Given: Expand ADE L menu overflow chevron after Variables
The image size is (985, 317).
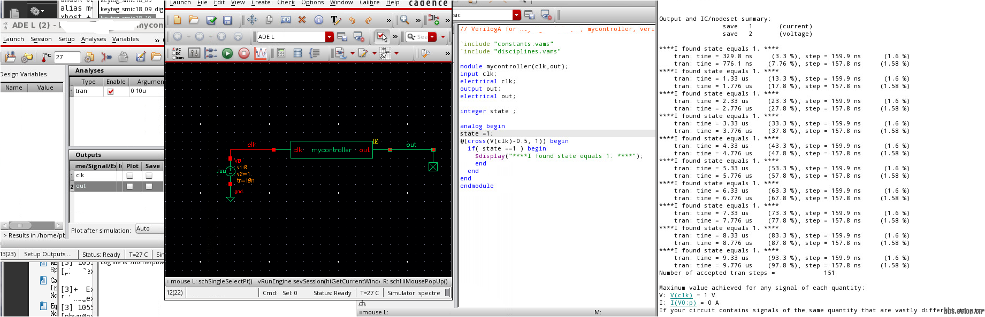Looking at the screenshot, I should [x=157, y=40].
